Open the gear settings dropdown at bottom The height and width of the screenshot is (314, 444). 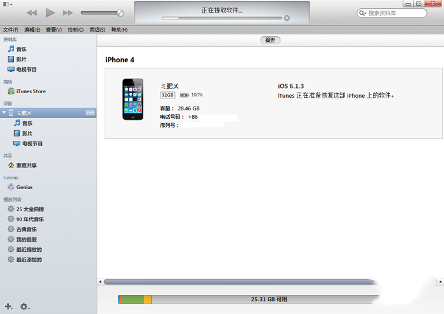click(x=25, y=306)
